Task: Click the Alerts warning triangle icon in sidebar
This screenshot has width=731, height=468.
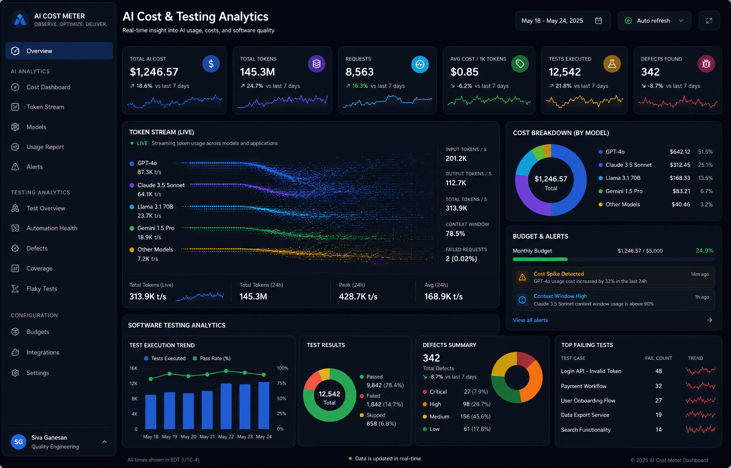Action: click(x=15, y=167)
